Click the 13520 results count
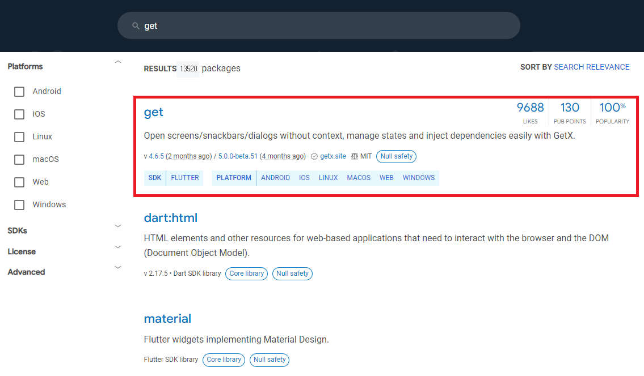This screenshot has height=376, width=644. click(188, 69)
